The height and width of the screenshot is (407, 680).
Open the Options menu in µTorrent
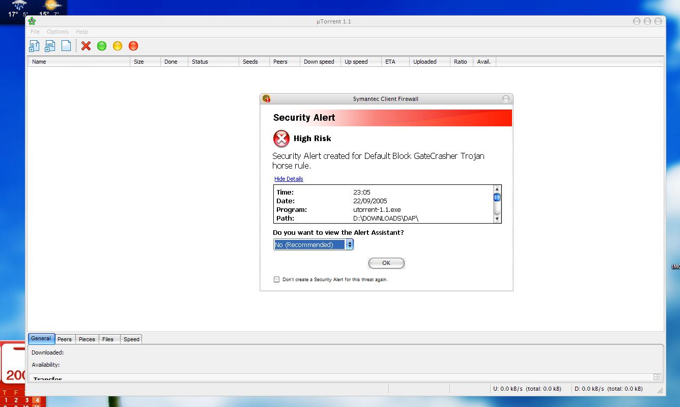(58, 32)
